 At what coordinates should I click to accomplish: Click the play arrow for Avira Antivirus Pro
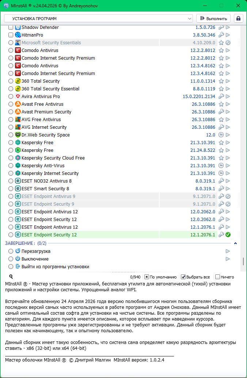[228, 97]
